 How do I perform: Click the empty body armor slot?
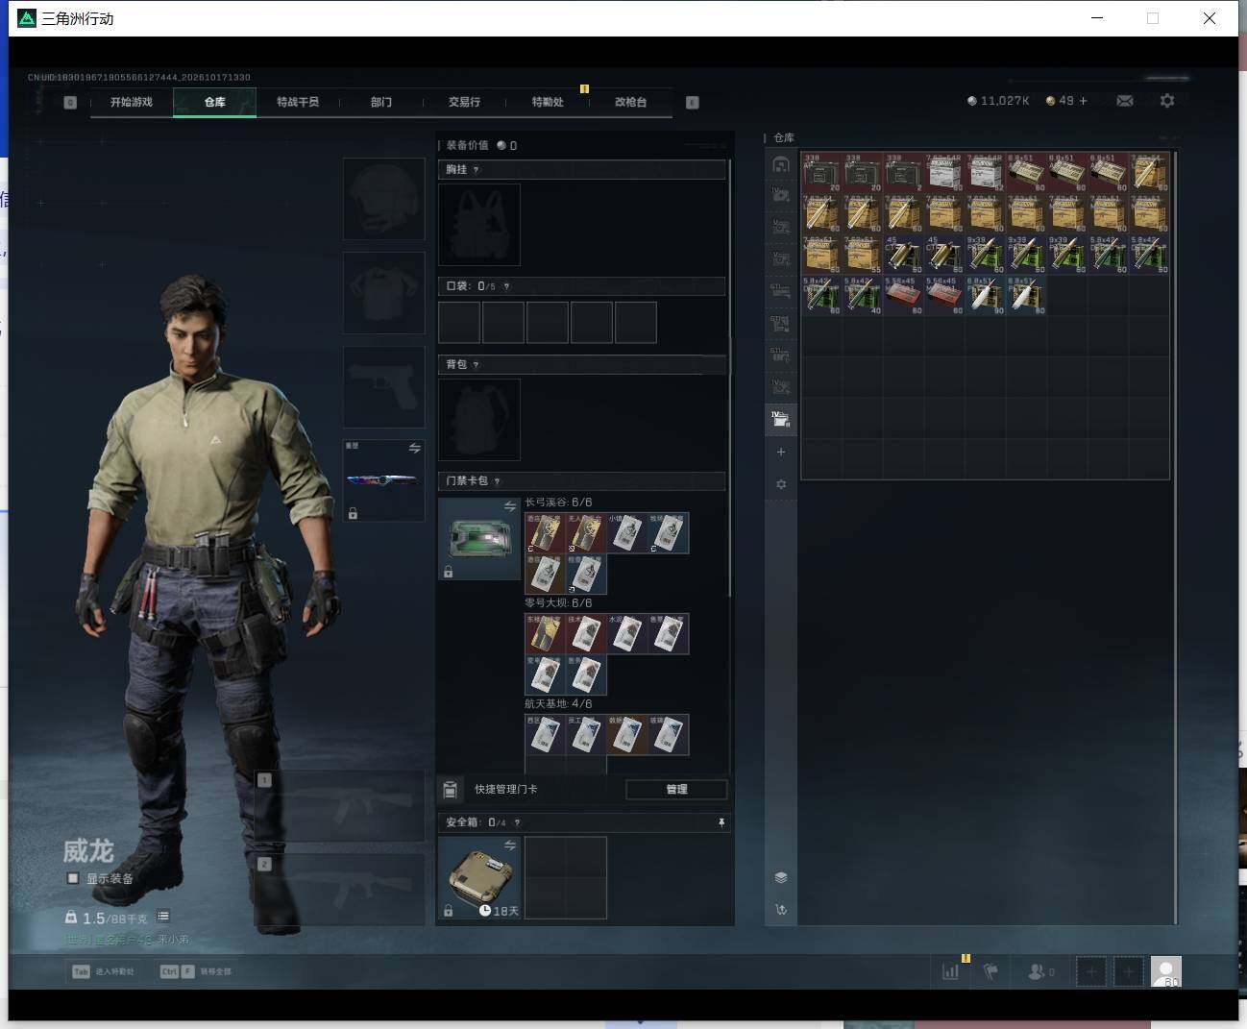tap(384, 293)
